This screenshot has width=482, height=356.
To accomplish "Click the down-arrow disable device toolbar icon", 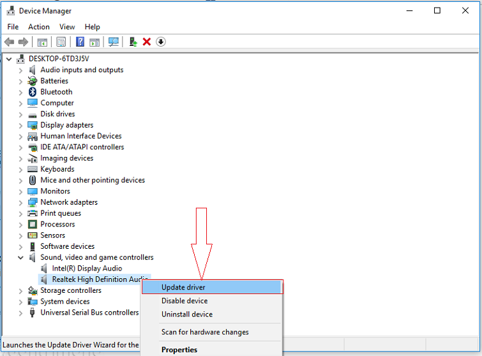I will click(161, 42).
